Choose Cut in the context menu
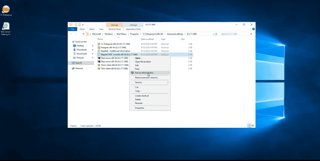The image size is (320, 161). pos(150,87)
